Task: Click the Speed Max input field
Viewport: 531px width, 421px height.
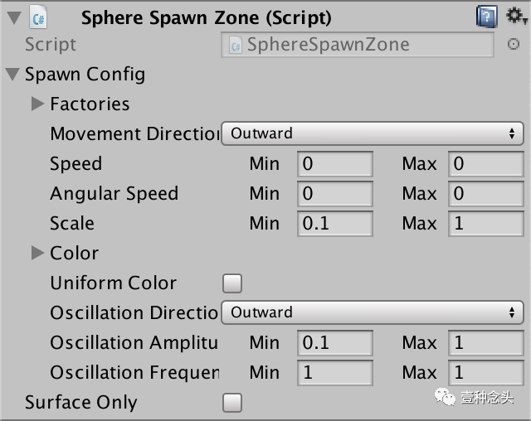Action: tap(486, 164)
